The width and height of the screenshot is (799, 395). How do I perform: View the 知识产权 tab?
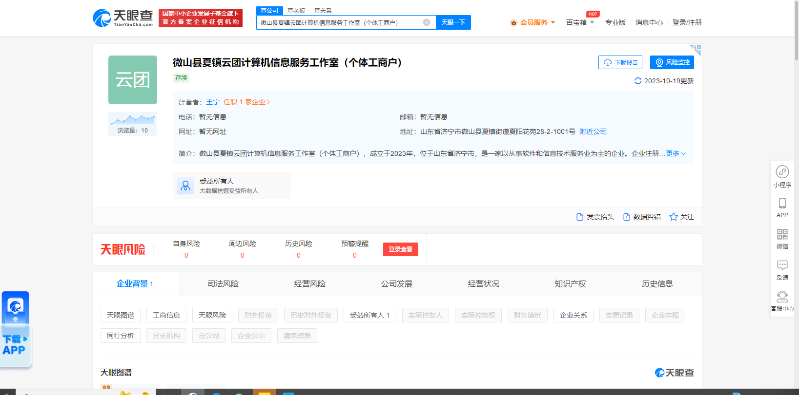[571, 283]
